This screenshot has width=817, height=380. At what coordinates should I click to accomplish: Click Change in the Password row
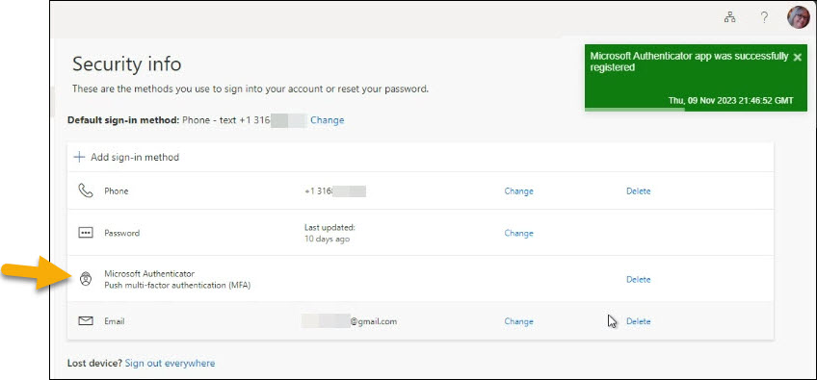coord(518,233)
